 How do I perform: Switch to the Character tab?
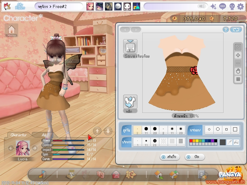[x=19, y=135]
